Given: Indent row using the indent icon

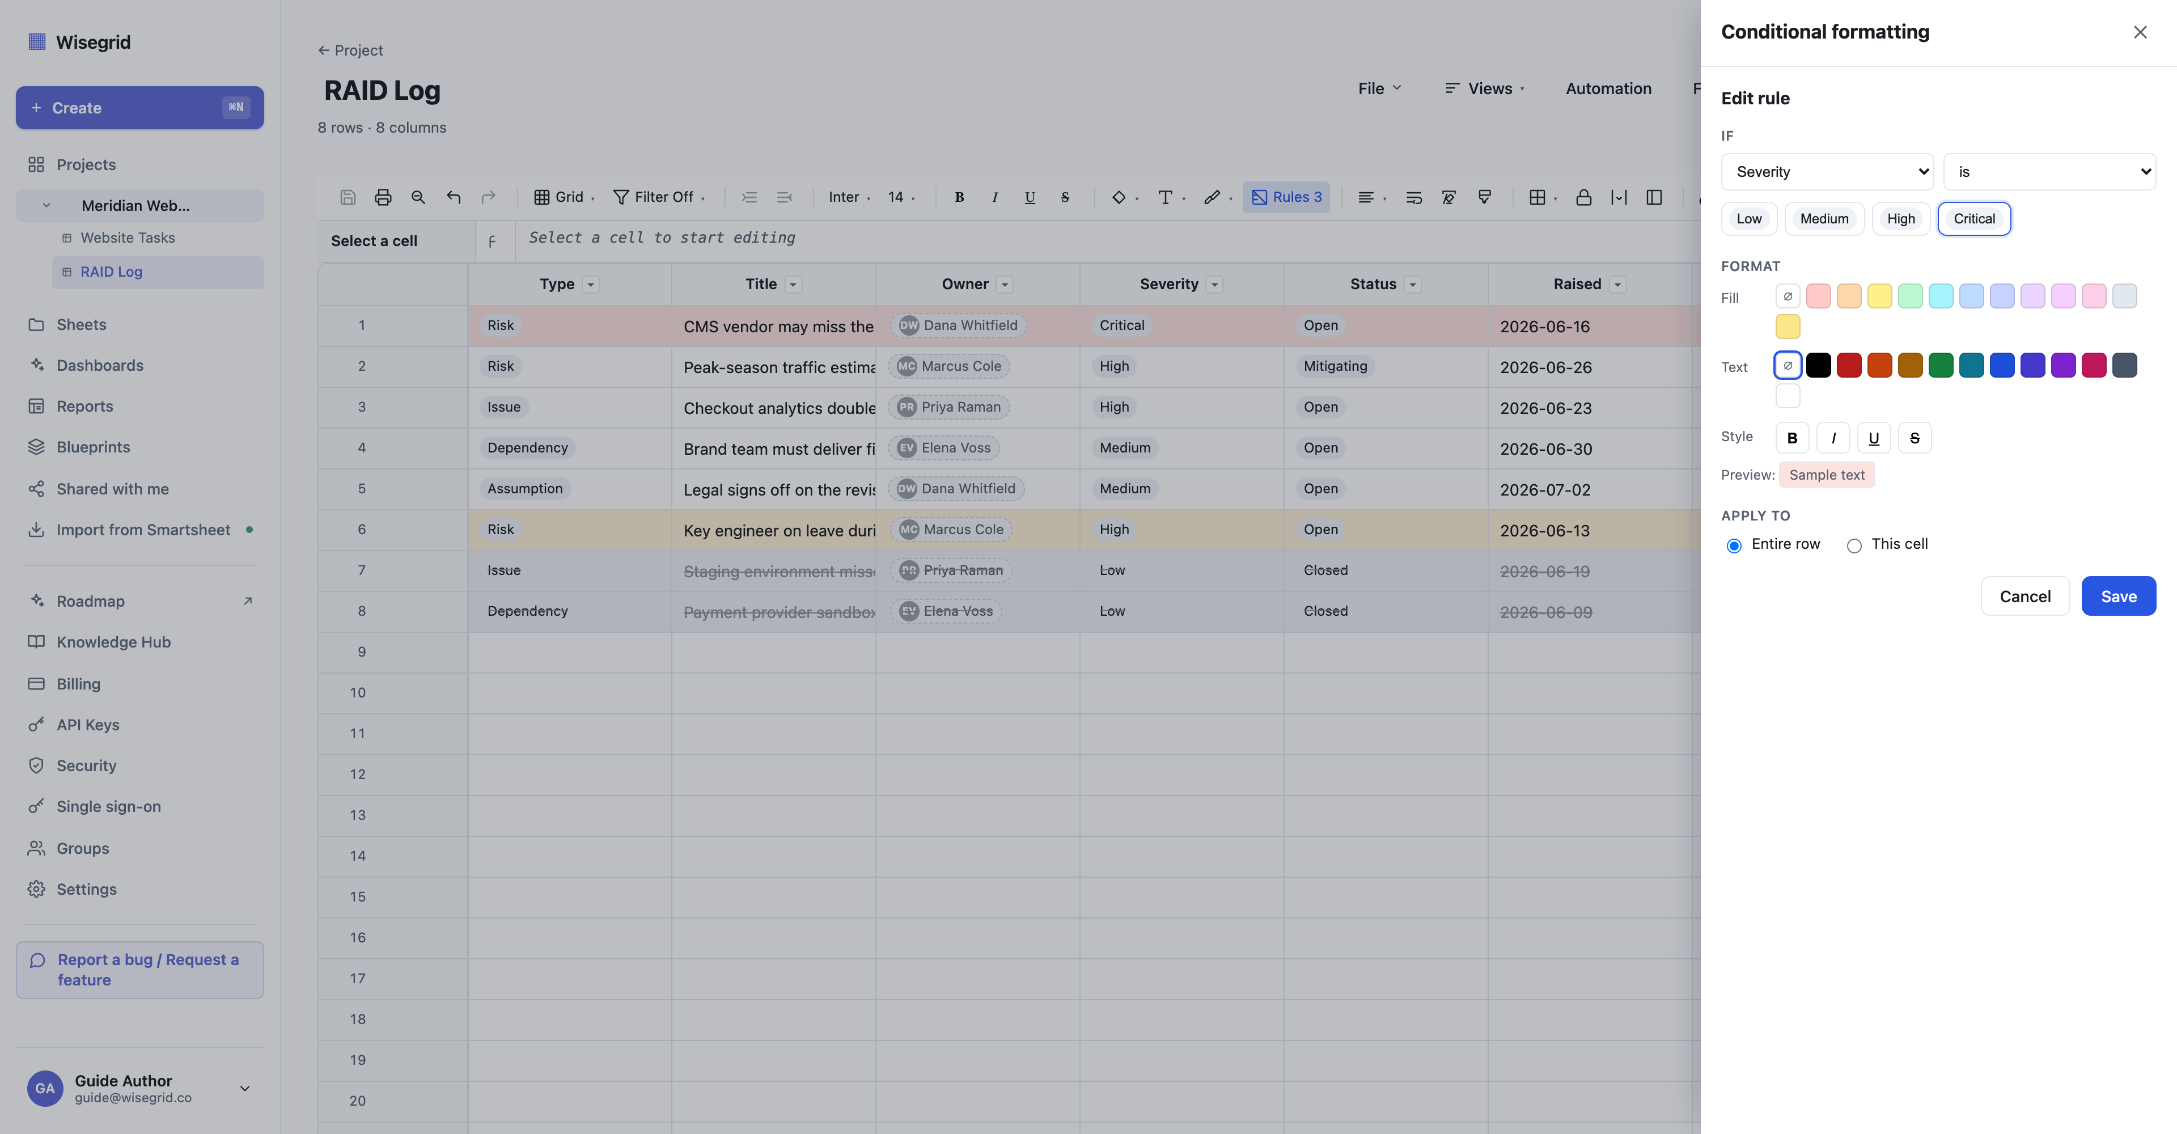Looking at the screenshot, I should pyautogui.click(x=749, y=197).
